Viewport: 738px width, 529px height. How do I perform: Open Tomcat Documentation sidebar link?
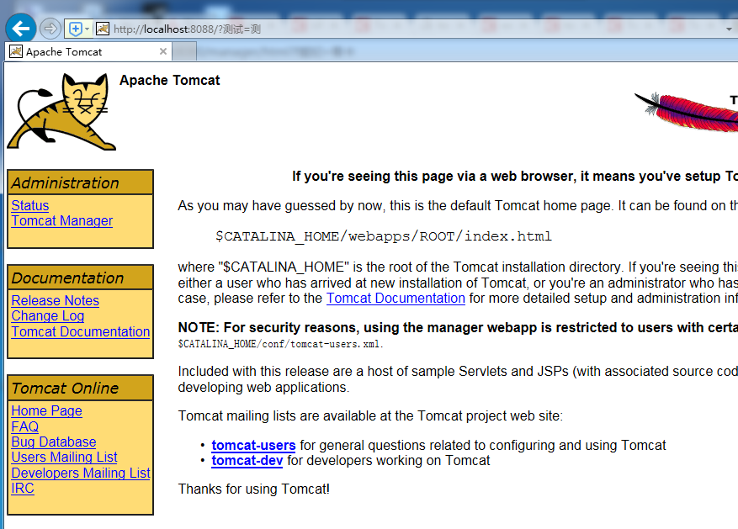81,331
